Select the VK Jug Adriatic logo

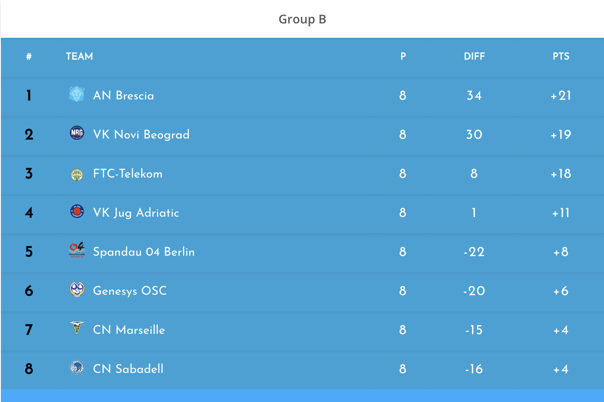coord(77,211)
